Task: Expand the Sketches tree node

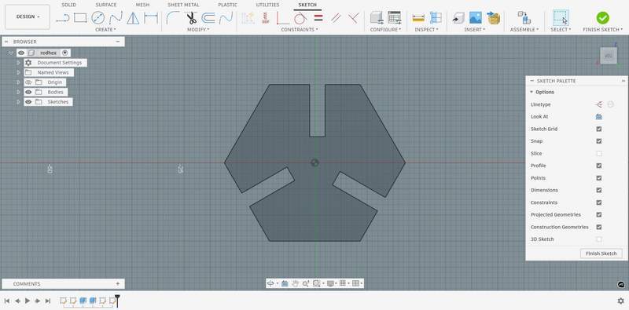Action: pos(18,102)
